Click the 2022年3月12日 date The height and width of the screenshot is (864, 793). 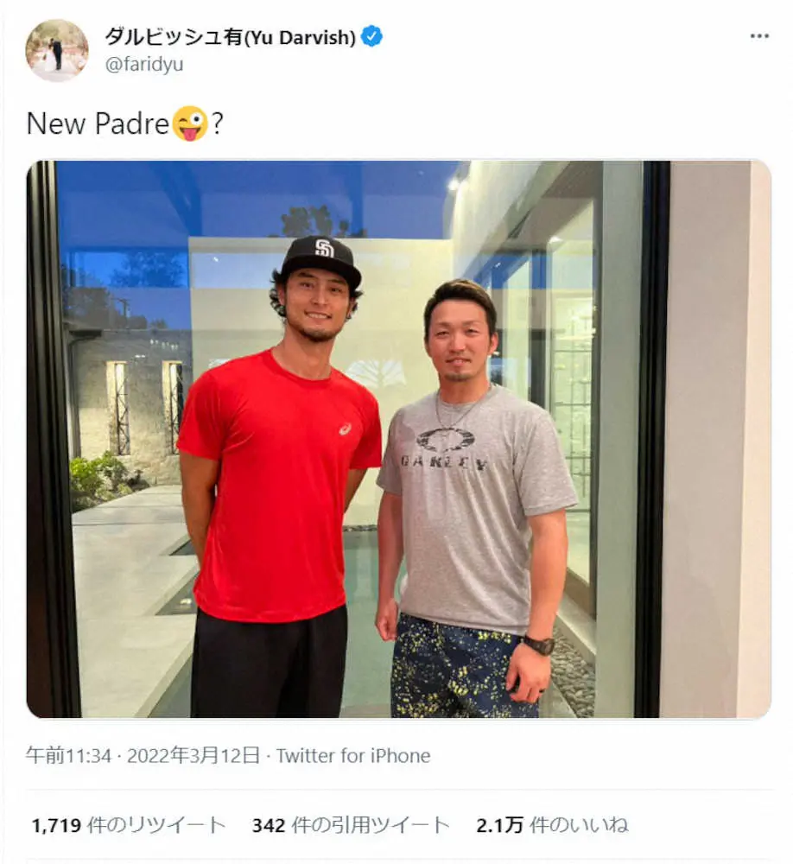tap(193, 756)
